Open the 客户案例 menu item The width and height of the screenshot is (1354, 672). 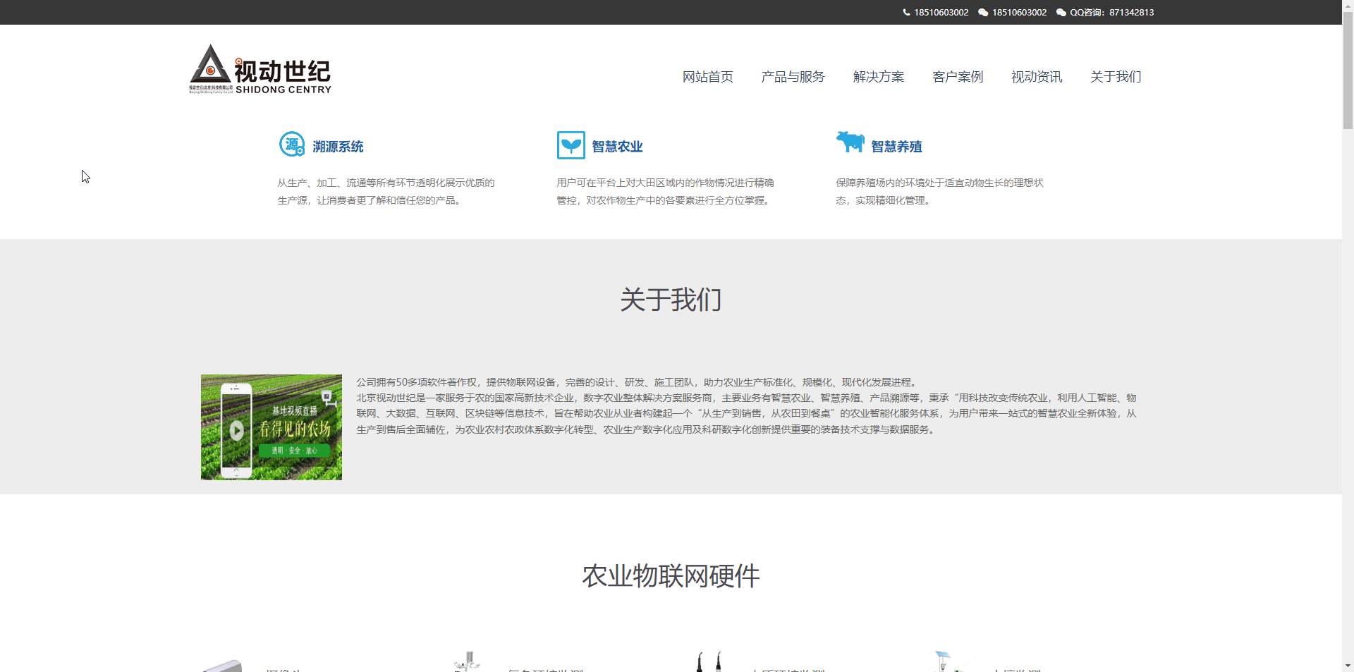point(958,77)
